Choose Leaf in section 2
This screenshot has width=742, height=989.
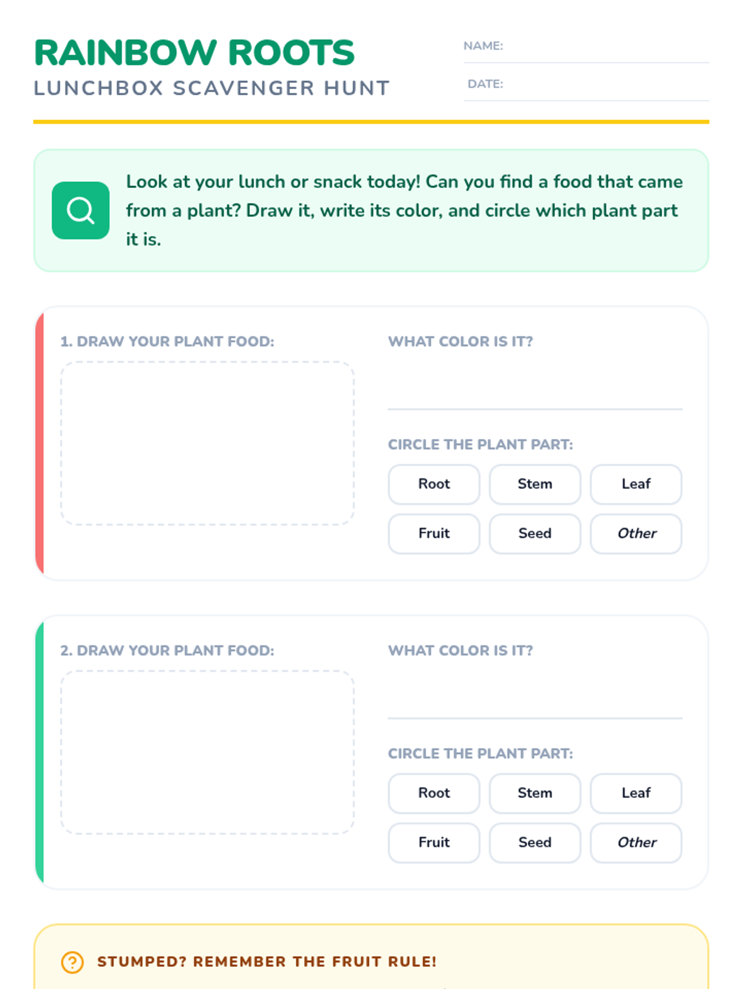pos(636,793)
